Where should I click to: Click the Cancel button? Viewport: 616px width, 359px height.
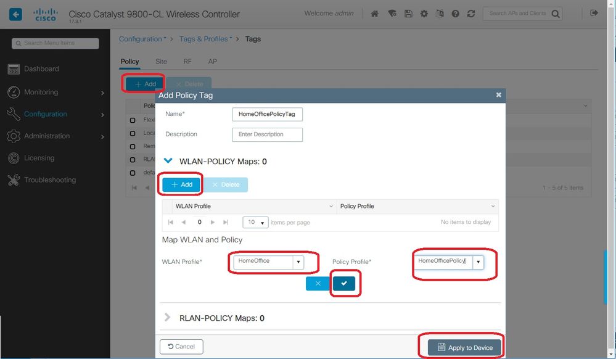[x=181, y=347]
